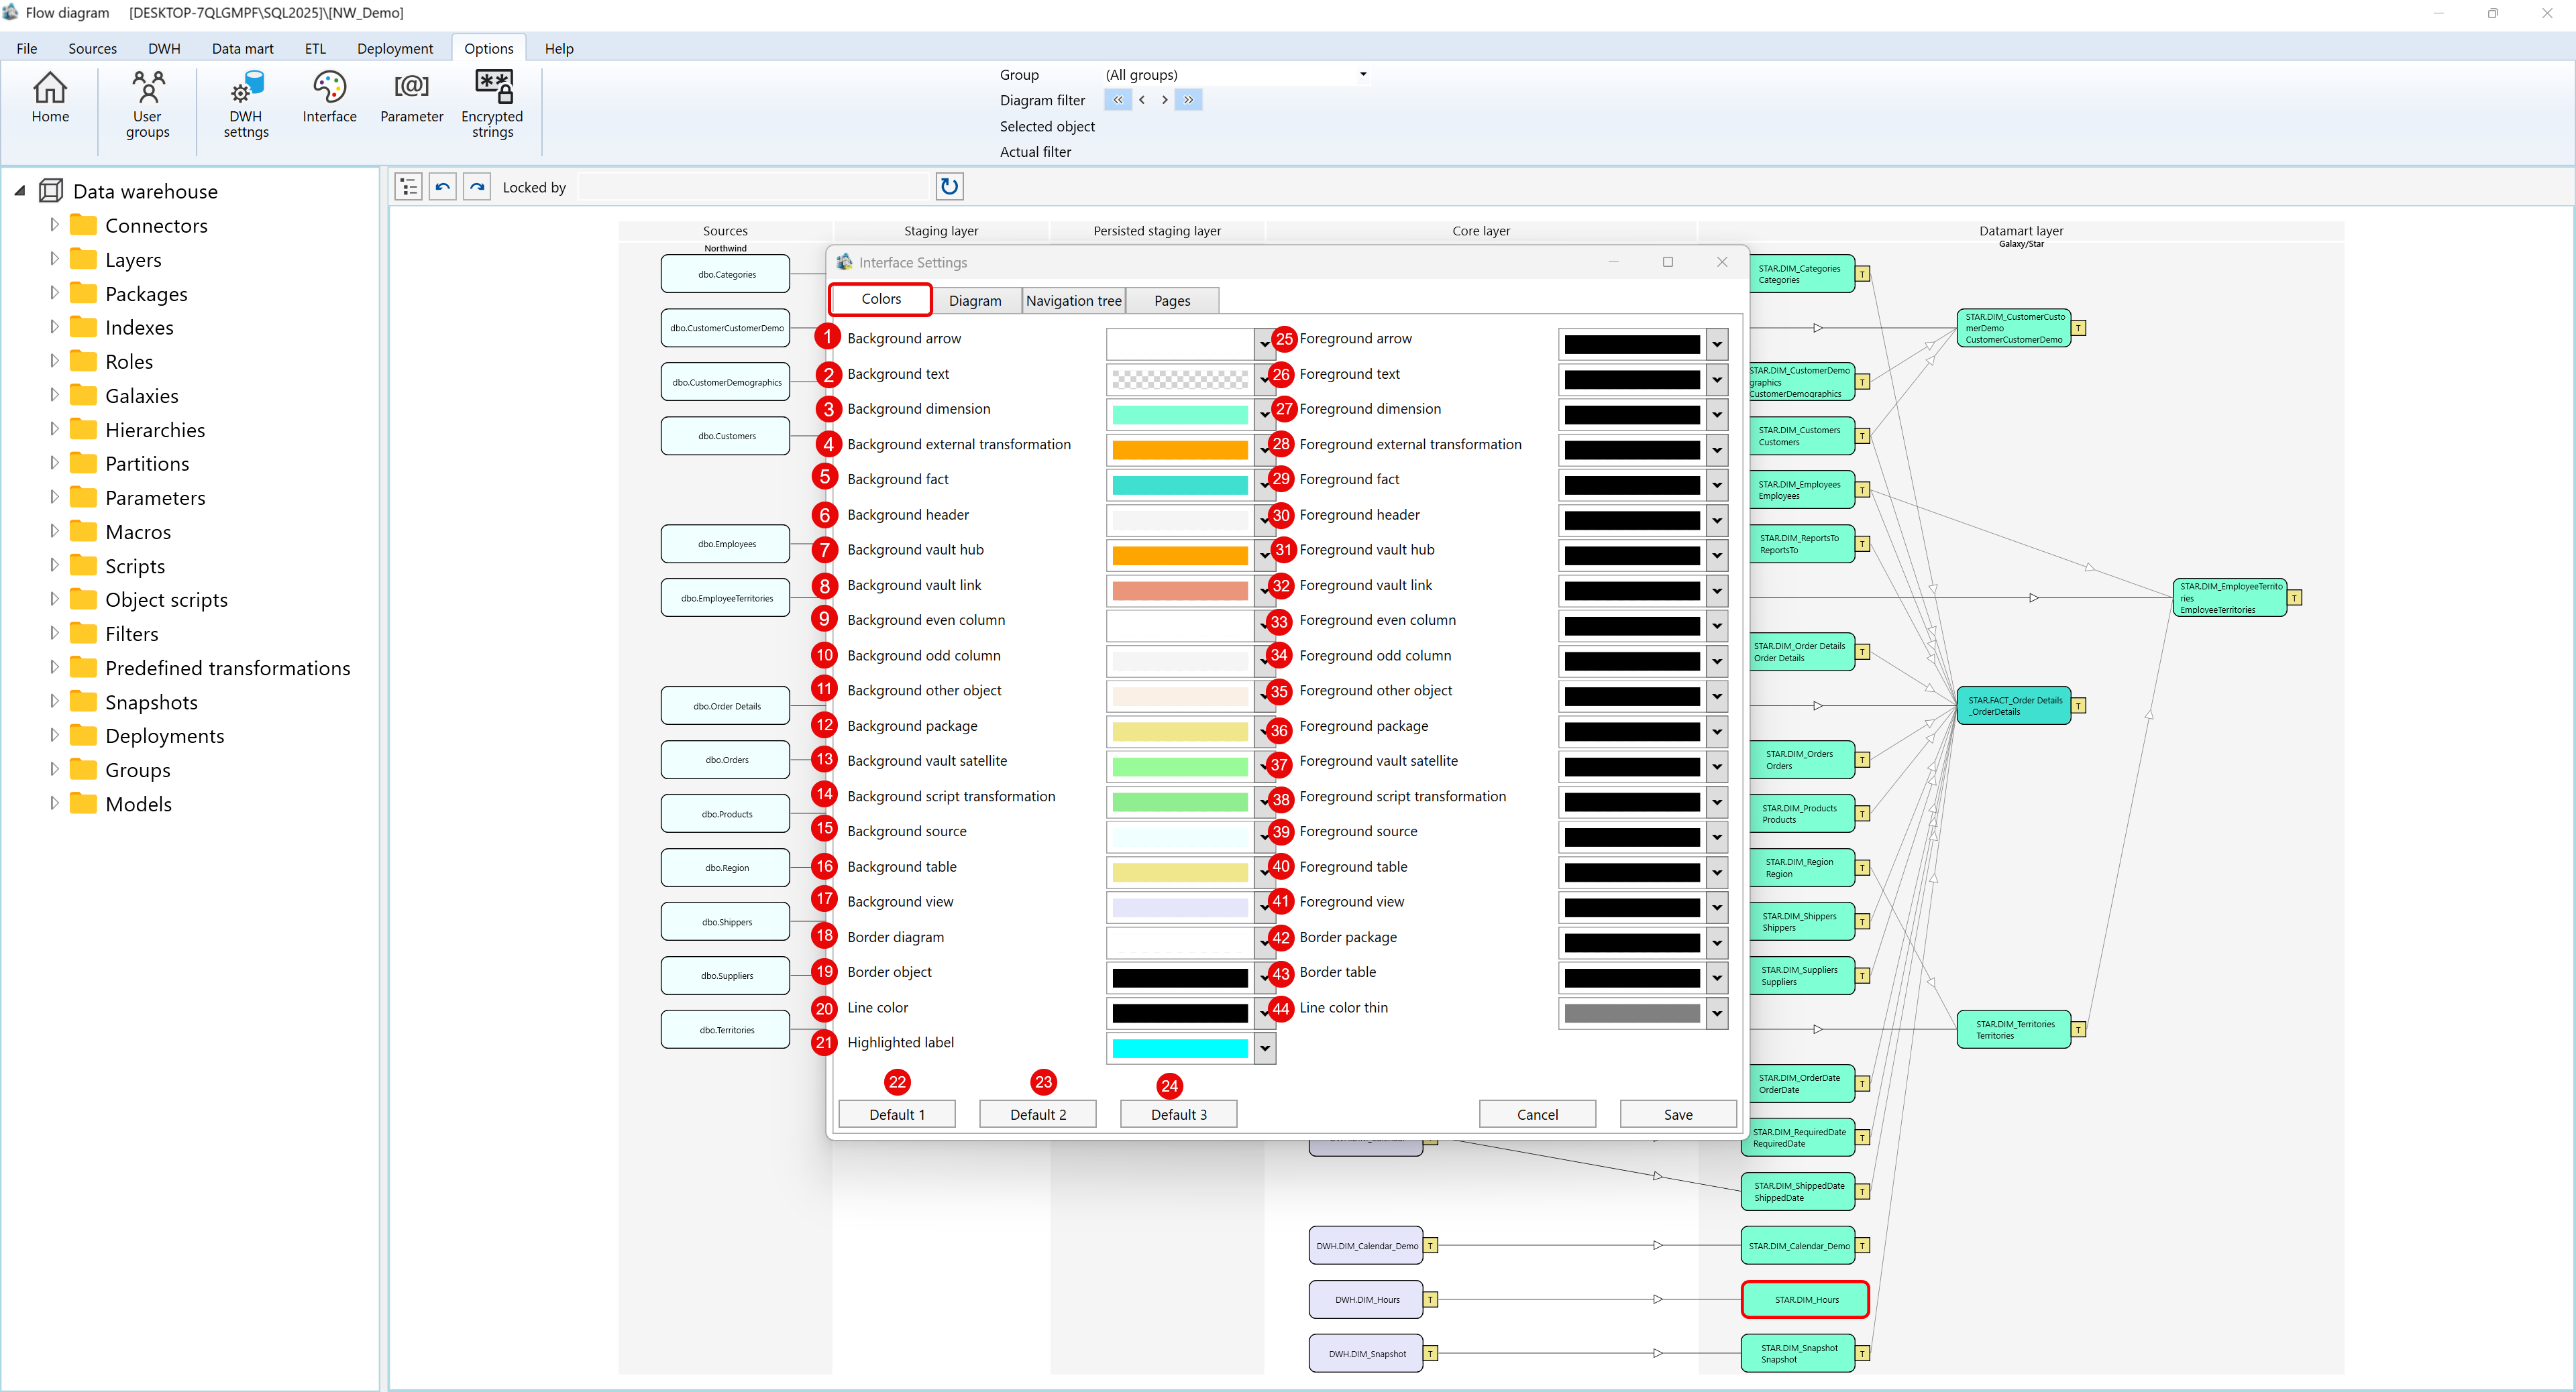Click Background vault link color swatch

coord(1179,591)
